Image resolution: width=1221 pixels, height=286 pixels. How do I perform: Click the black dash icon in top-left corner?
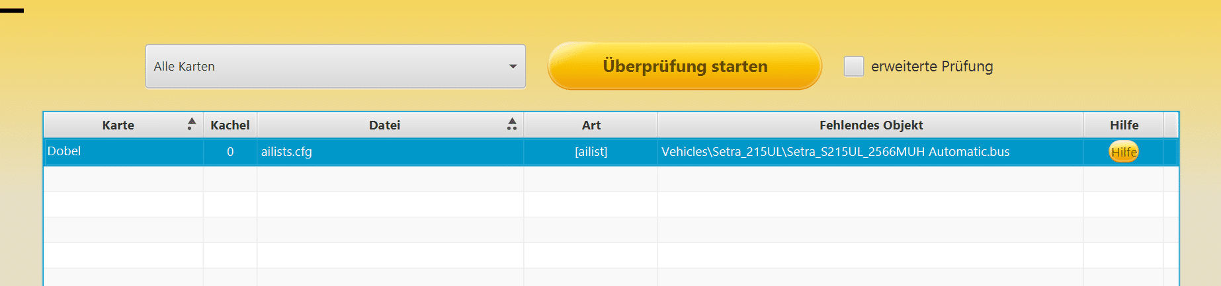tap(12, 11)
